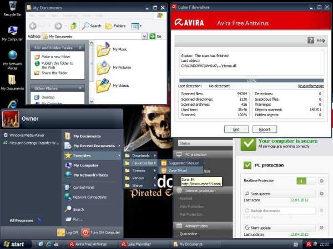Open Windows Media Player from Start menu
Screen dimensions: 333x249
click(24, 135)
